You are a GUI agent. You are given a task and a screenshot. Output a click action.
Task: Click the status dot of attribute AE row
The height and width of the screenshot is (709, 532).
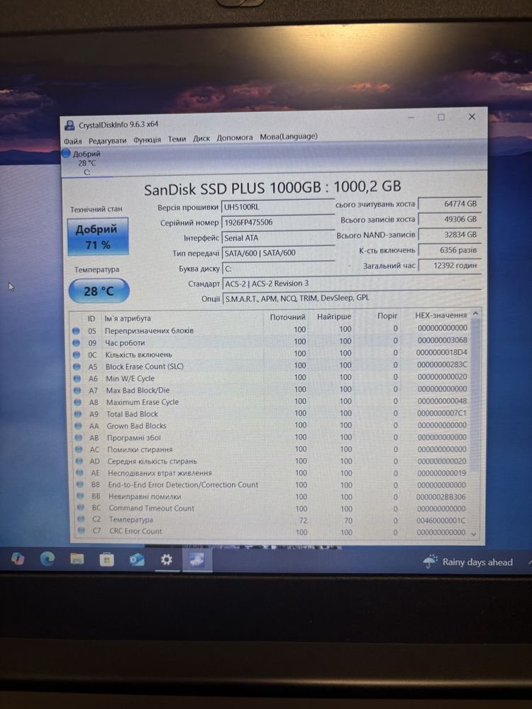pyautogui.click(x=80, y=473)
